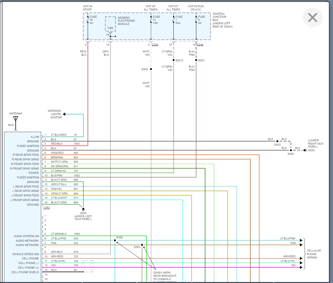333x283 pixels.
Task: Click the '(DASH HARN, NEAR BREAKOUT' note
Action: [165, 274]
